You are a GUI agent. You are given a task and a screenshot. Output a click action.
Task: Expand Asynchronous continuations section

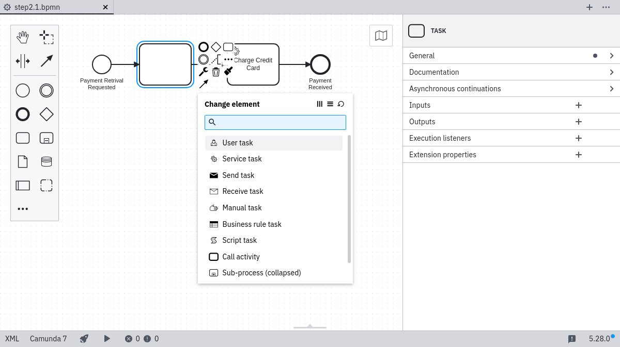512,89
